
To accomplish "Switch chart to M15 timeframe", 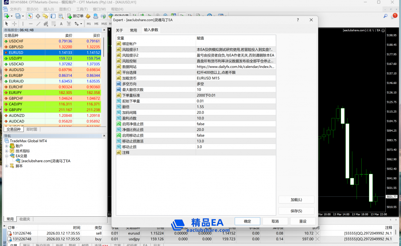I will (104, 24).
